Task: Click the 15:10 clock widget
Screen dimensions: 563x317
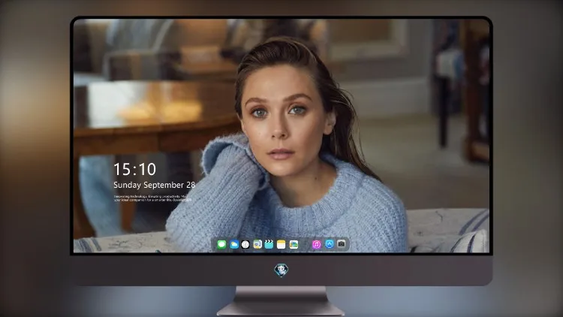Action: click(x=134, y=169)
